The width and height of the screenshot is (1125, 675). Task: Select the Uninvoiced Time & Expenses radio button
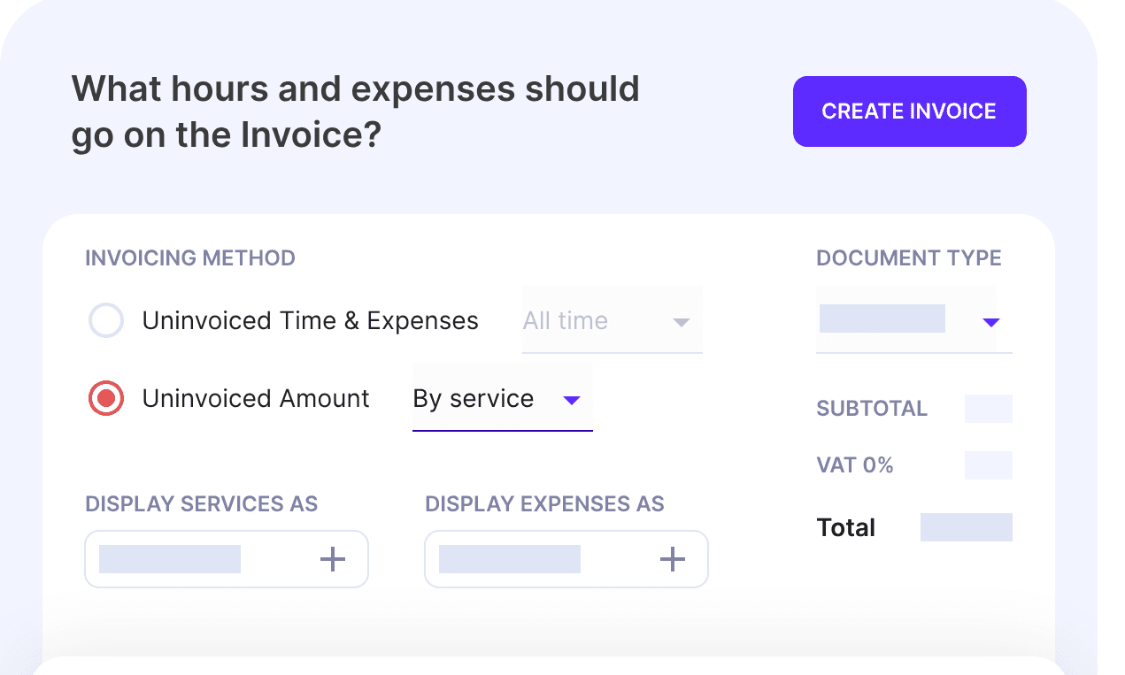[x=106, y=320]
